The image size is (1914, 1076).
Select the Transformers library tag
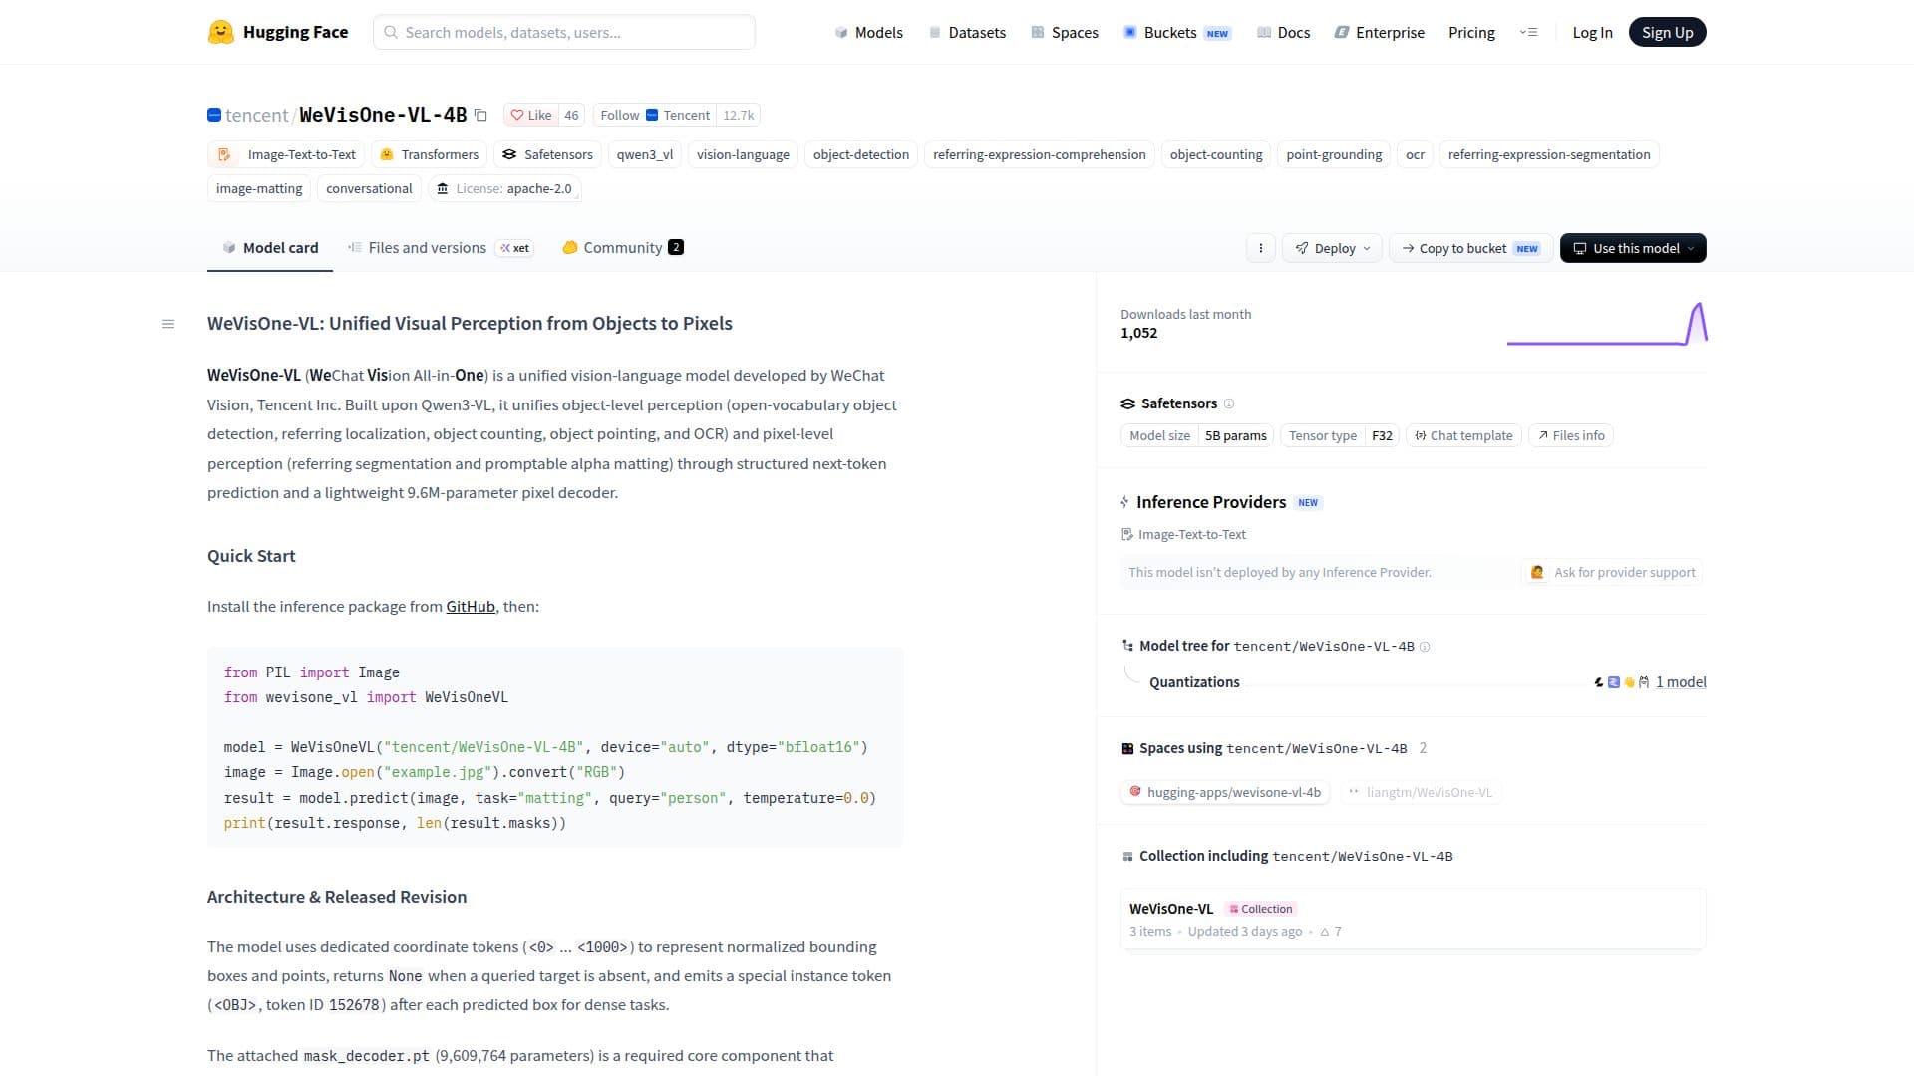pos(429,154)
